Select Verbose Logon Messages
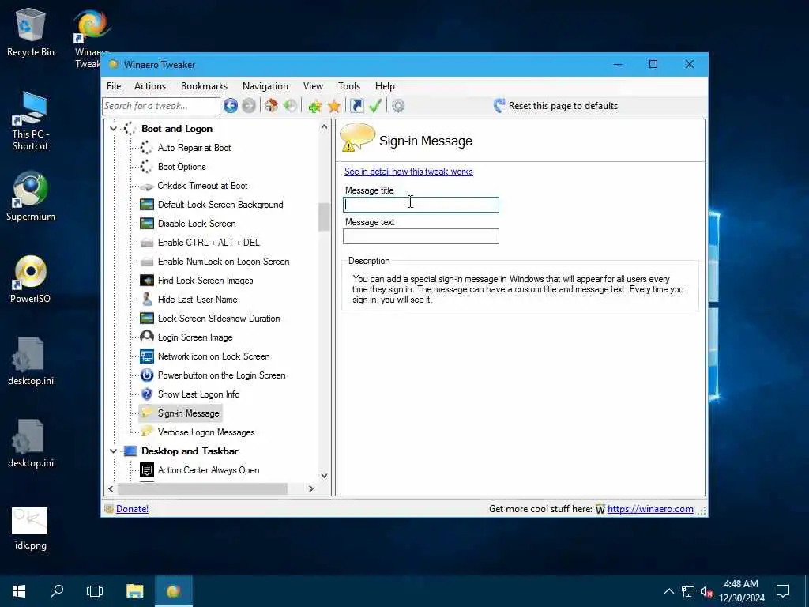This screenshot has width=809, height=607. [206, 432]
